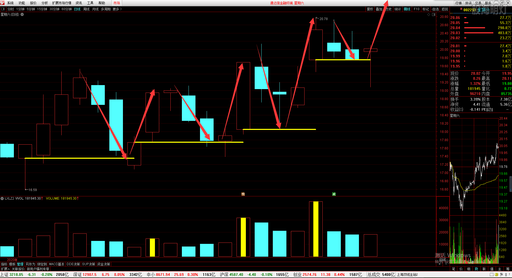Open 标记 mark dropdown

tap(426, 9)
